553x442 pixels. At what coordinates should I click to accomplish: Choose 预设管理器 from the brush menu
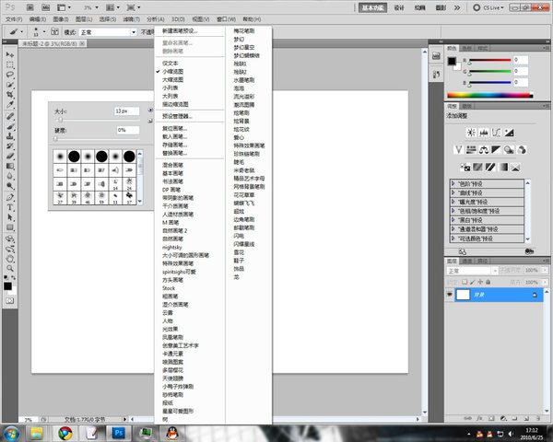click(x=177, y=116)
